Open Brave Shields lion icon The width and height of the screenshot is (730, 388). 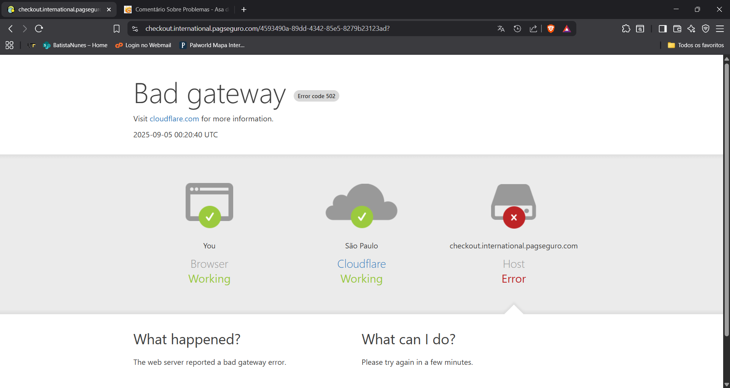pyautogui.click(x=550, y=29)
